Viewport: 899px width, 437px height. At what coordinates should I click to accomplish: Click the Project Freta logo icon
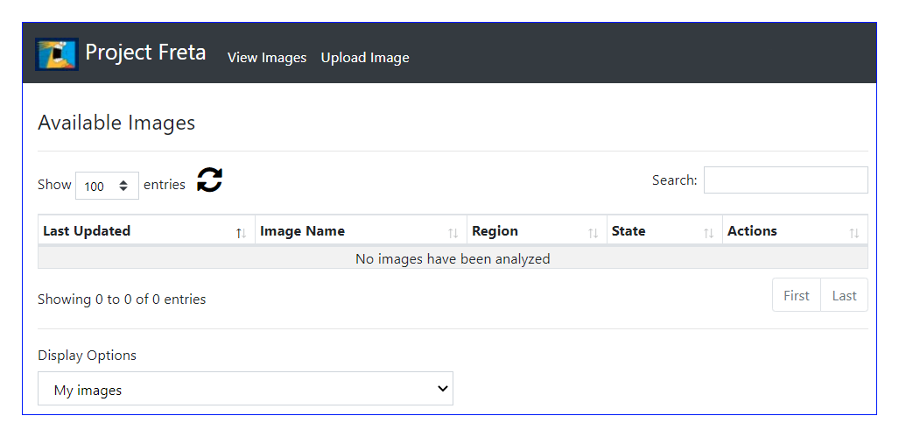[56, 54]
